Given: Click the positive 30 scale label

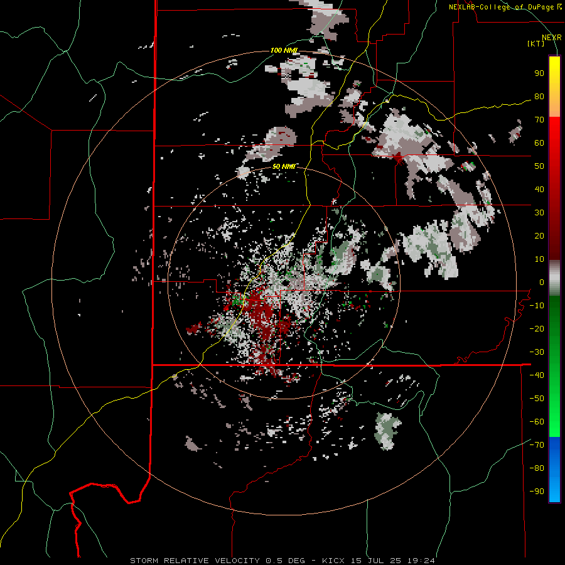Looking at the screenshot, I should pyautogui.click(x=539, y=213).
